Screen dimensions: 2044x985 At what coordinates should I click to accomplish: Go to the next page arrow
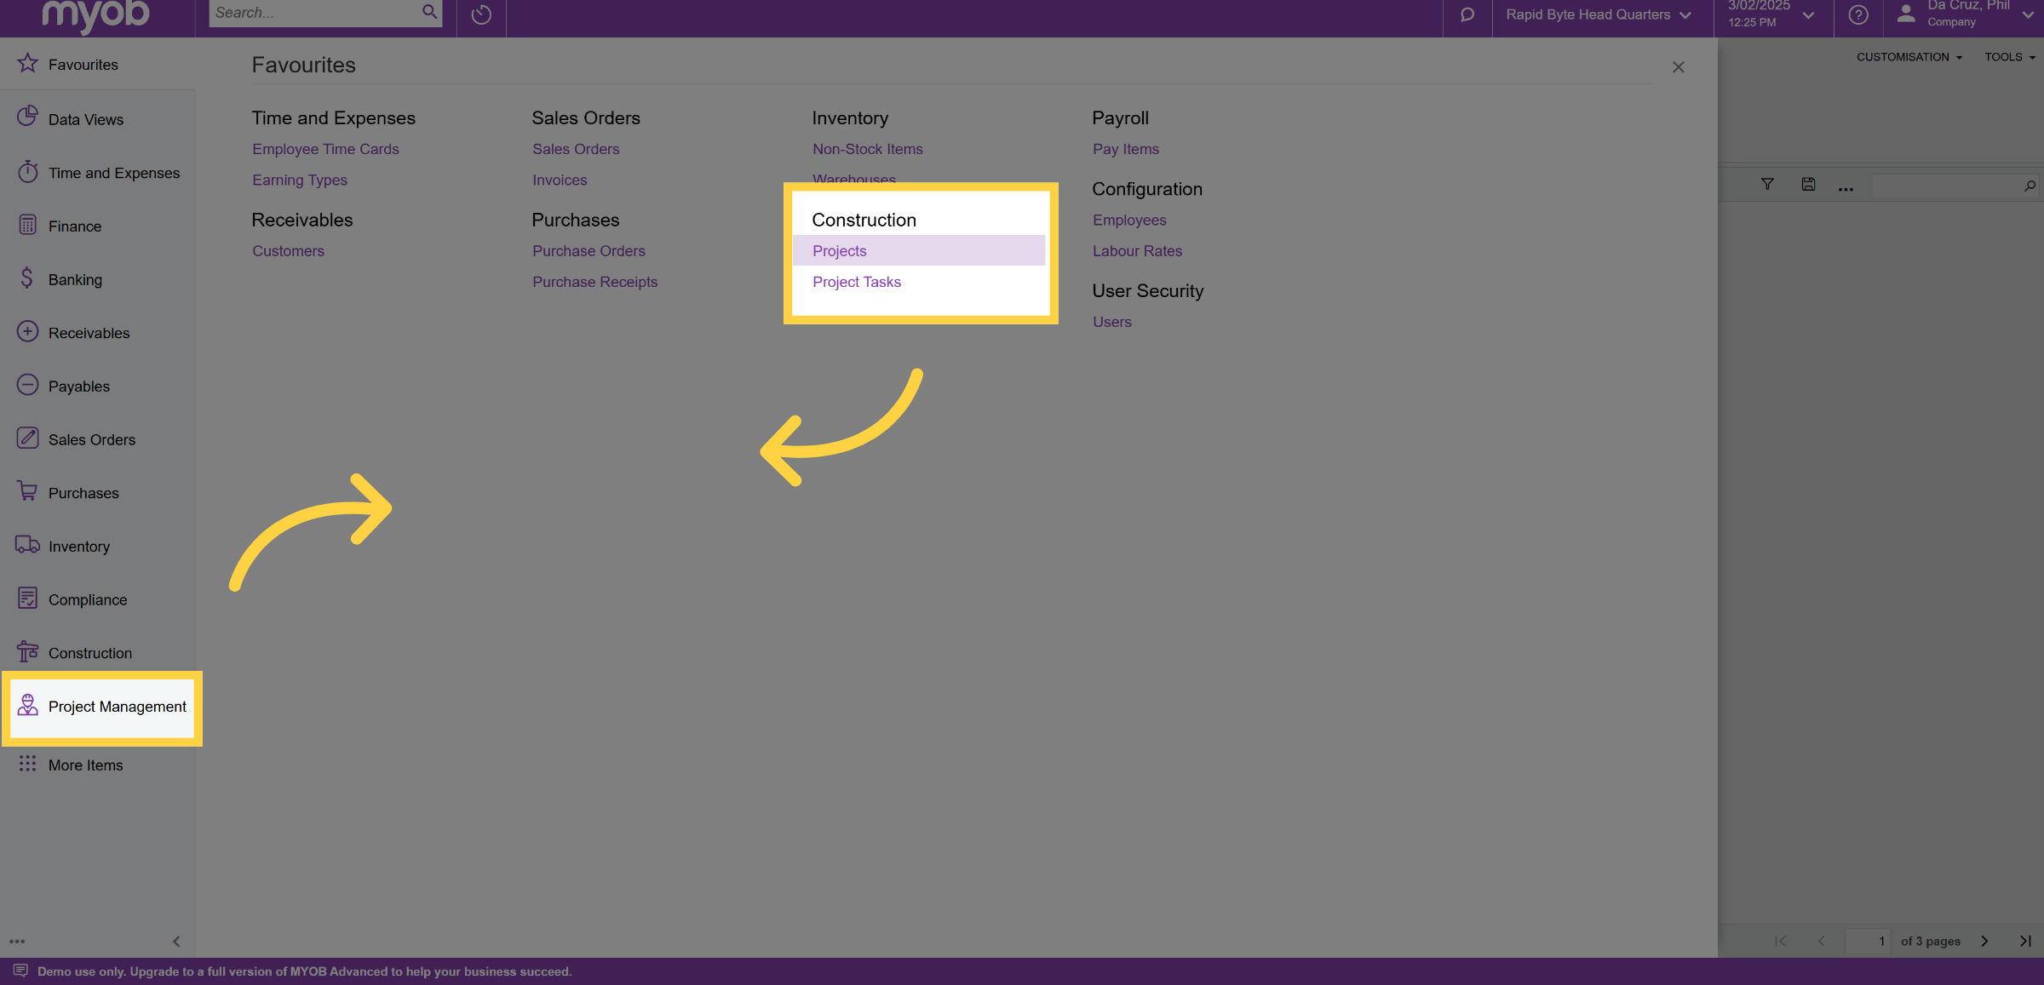coord(1984,941)
